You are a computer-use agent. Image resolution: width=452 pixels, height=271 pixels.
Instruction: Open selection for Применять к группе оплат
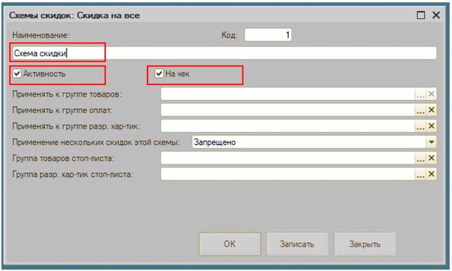[x=420, y=110]
